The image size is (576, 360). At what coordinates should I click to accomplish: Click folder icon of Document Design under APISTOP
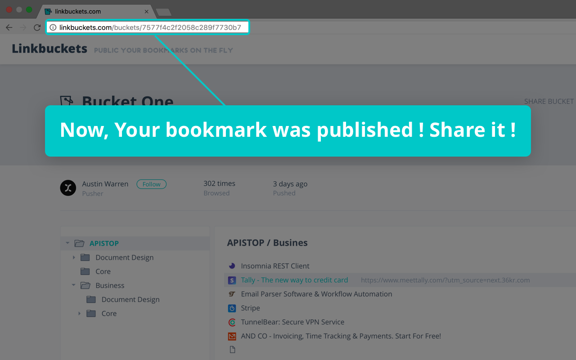point(85,257)
